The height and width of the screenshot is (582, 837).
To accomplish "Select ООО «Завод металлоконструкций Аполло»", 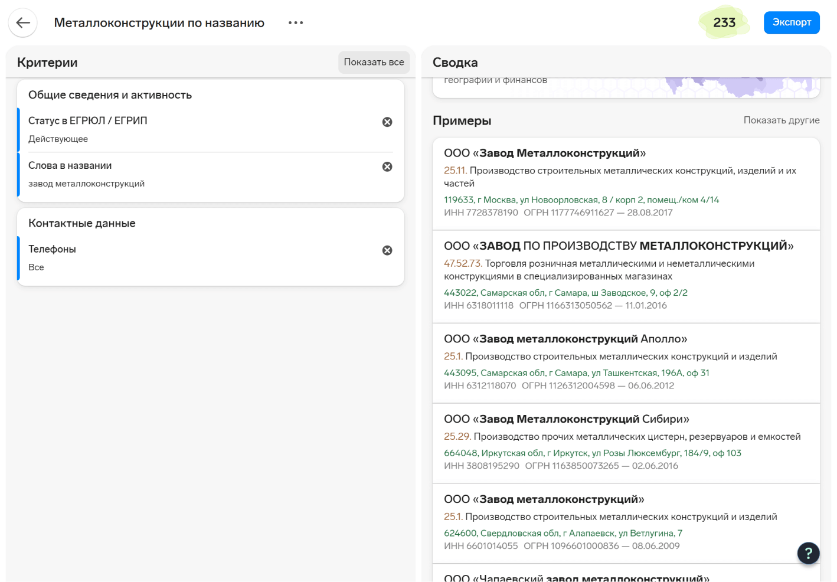I will [565, 339].
